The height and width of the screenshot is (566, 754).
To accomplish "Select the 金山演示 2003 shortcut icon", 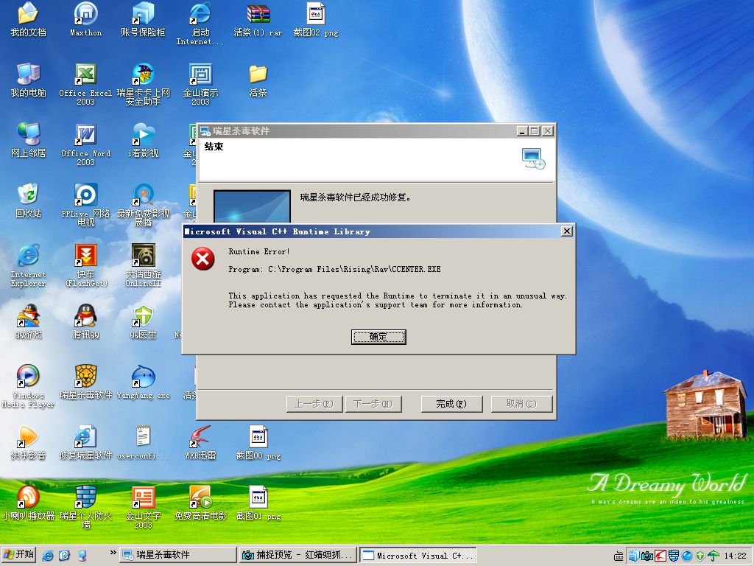I will tap(200, 84).
